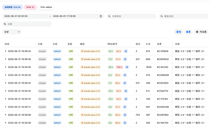The width and height of the screenshot is (210, 128).
Task: Click cccccc token tag in 16:09:33 row
Action: pos(42,51)
